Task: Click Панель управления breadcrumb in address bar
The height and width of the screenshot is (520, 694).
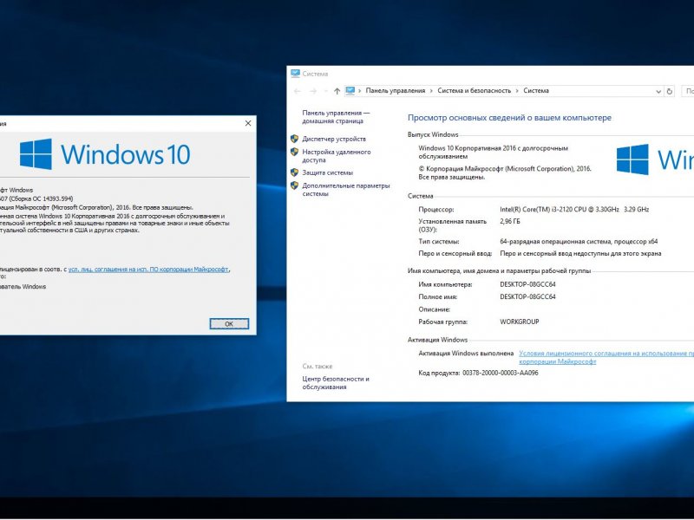Action: [x=396, y=91]
